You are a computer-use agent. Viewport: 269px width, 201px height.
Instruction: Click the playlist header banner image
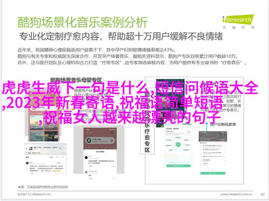click(x=213, y=137)
